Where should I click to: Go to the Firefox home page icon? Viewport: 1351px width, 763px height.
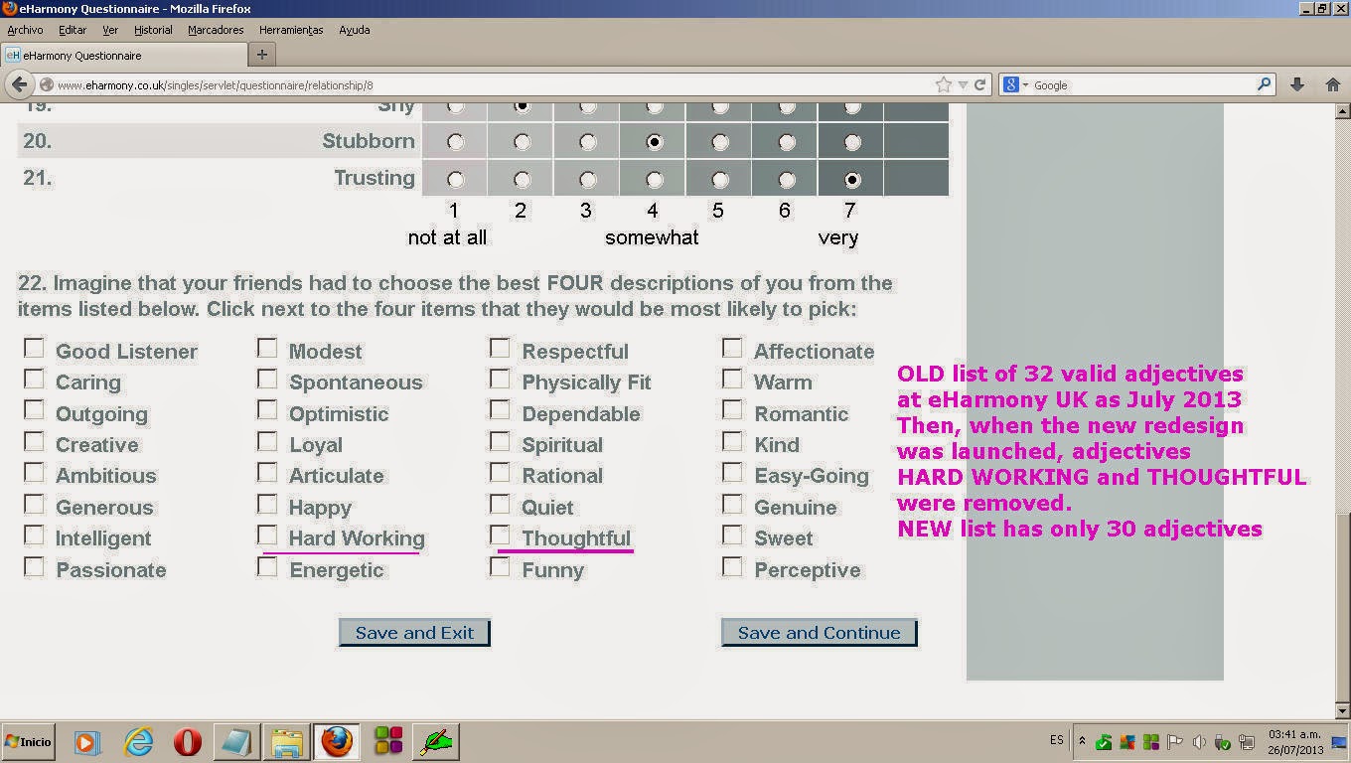coord(1332,85)
